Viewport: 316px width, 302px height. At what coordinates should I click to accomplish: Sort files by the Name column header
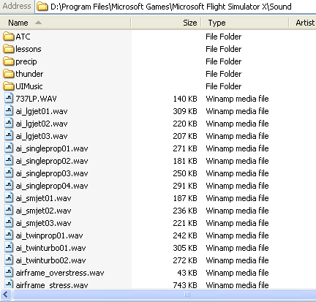click(65, 23)
